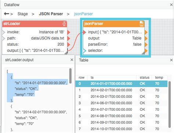Click highlighted "temp": "70" JSON line
The image size is (174, 133).
[x=24, y=95]
